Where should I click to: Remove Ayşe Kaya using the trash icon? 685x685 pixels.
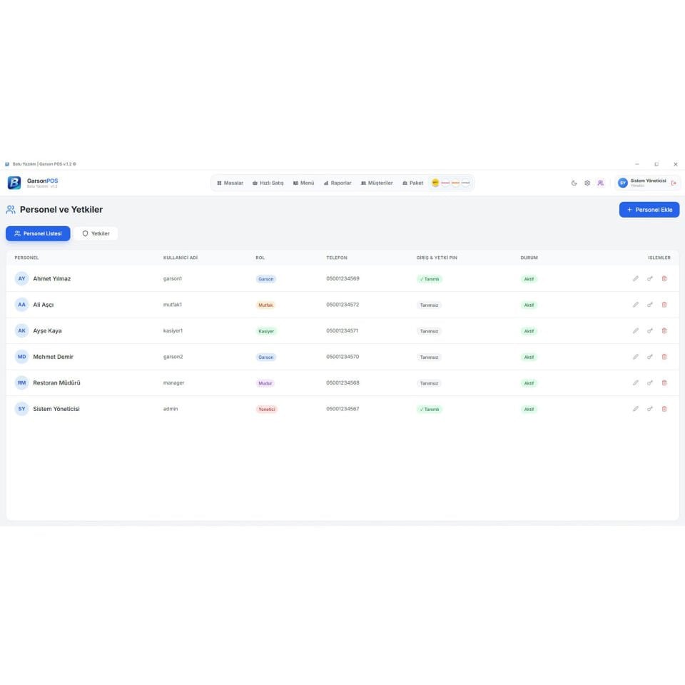664,330
